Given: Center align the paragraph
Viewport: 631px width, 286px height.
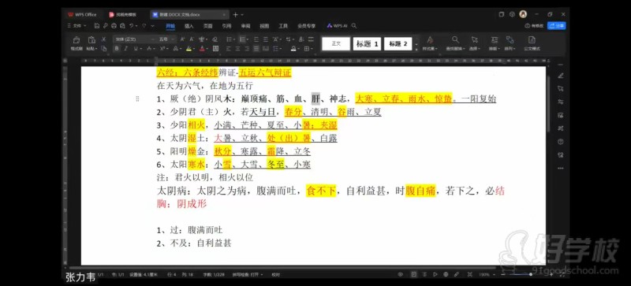Looking at the screenshot, I should [237, 49].
